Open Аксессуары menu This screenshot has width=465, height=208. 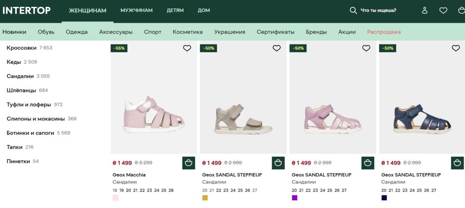point(116,32)
